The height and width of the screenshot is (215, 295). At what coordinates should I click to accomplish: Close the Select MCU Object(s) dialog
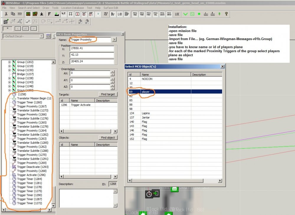pos(222,67)
